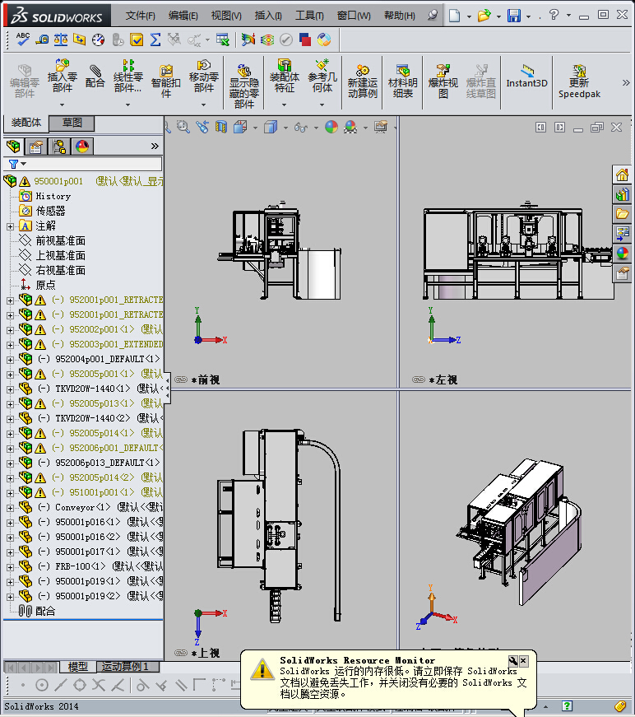Image resolution: width=635 pixels, height=717 pixels.
Task: Expand the Conveyor<1> component
Action: (10, 508)
